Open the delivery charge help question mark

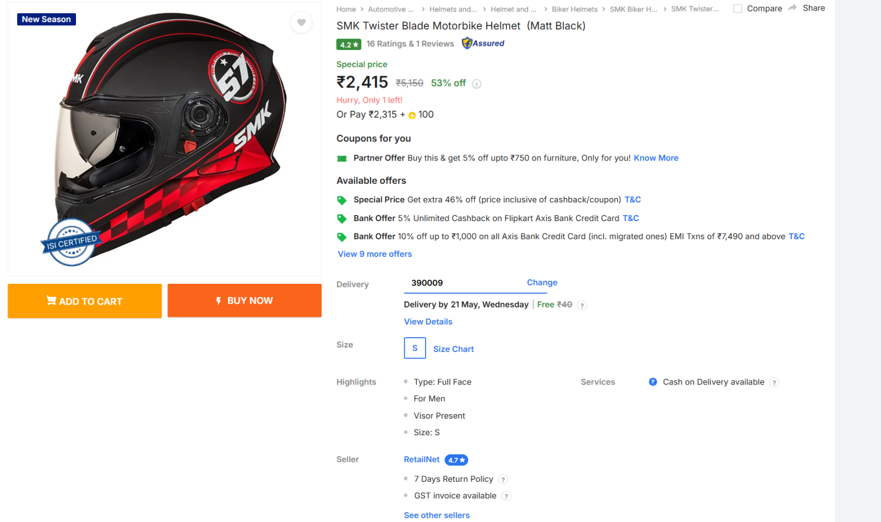[x=582, y=305]
